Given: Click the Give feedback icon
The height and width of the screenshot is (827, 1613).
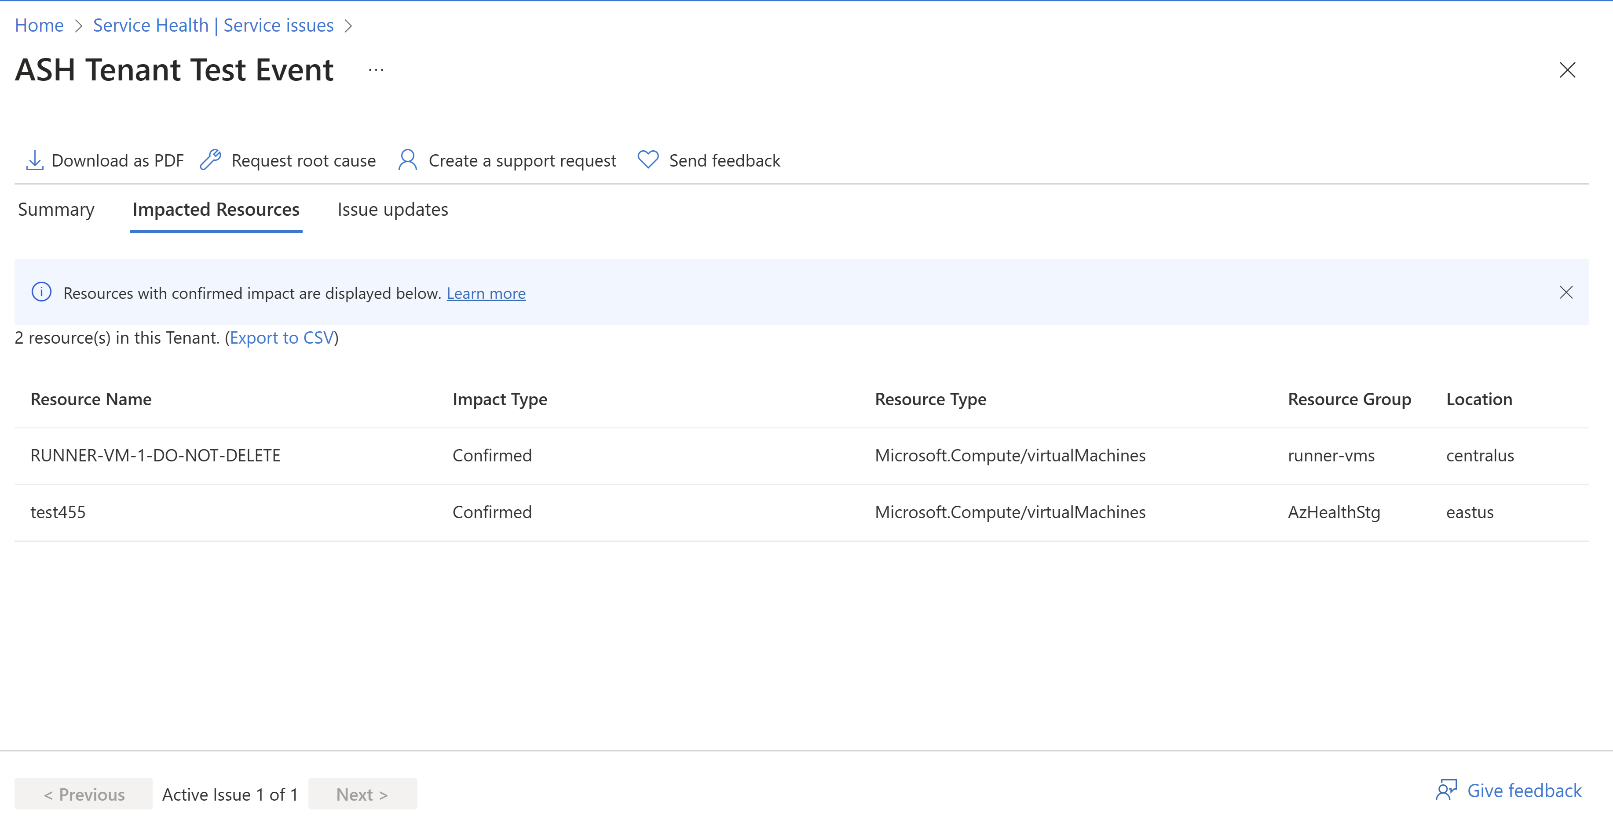Looking at the screenshot, I should (1446, 790).
